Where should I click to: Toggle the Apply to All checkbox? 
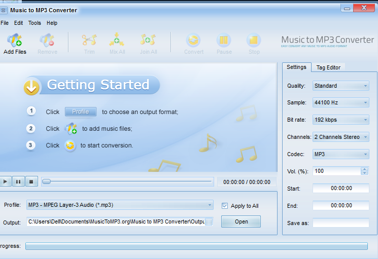click(225, 206)
